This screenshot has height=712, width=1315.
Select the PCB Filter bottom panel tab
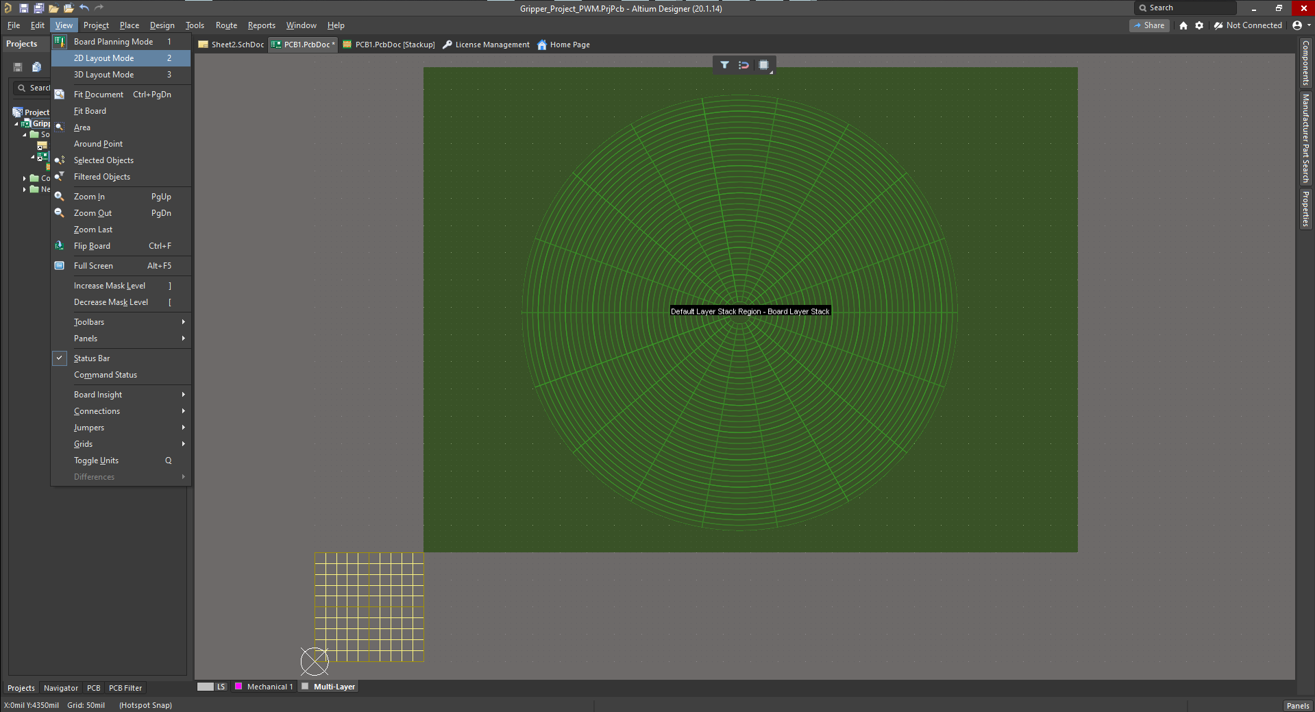point(125,688)
